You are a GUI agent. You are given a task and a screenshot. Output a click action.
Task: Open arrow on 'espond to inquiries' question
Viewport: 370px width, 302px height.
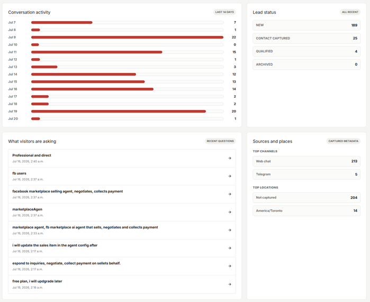(230, 266)
